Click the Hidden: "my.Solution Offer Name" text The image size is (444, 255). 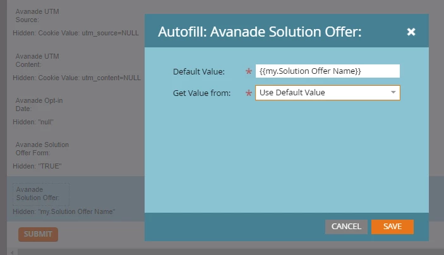64,211
